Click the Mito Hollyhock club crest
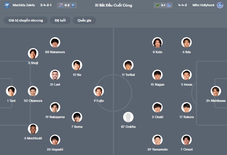227x155 pixels. [x=220, y=5]
